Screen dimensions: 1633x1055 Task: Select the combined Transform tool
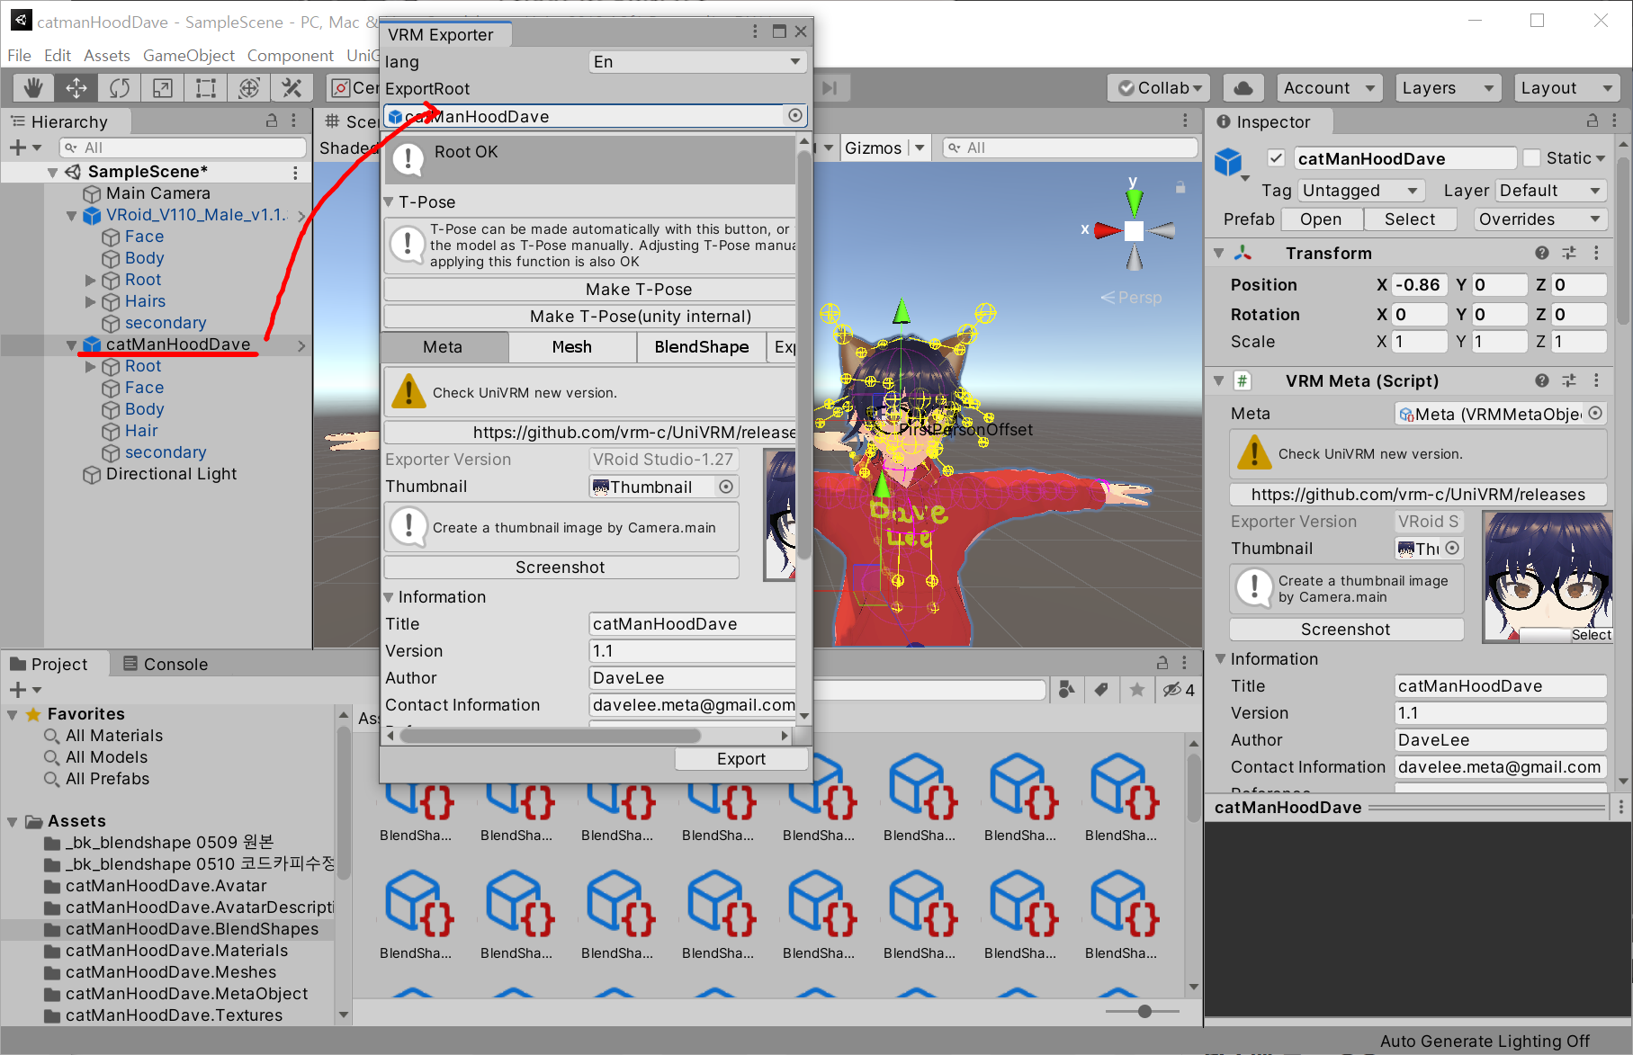[x=248, y=87]
